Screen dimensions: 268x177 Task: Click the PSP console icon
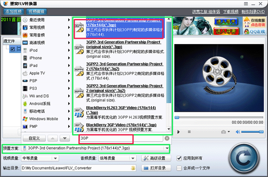tap(25, 81)
